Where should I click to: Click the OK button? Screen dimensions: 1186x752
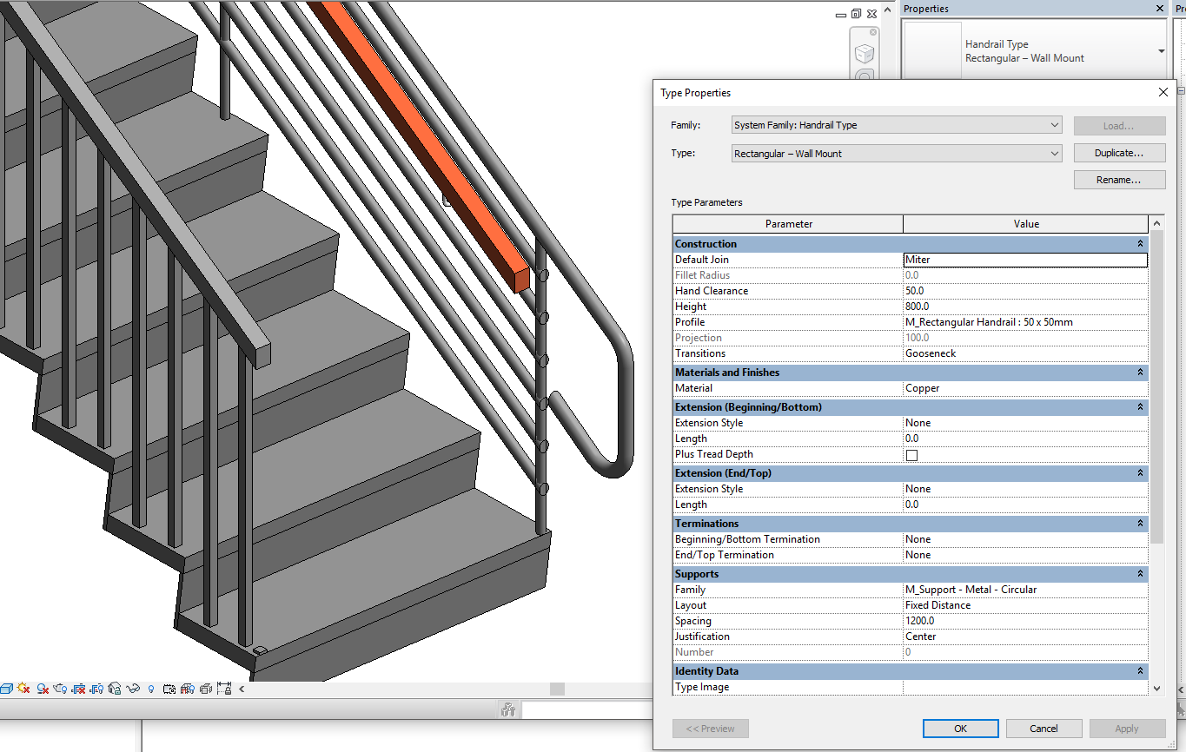pyautogui.click(x=960, y=729)
